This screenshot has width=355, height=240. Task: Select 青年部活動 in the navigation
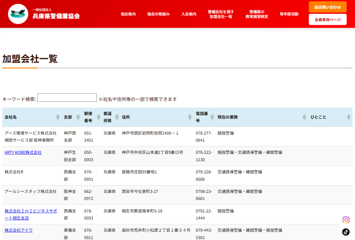click(289, 14)
